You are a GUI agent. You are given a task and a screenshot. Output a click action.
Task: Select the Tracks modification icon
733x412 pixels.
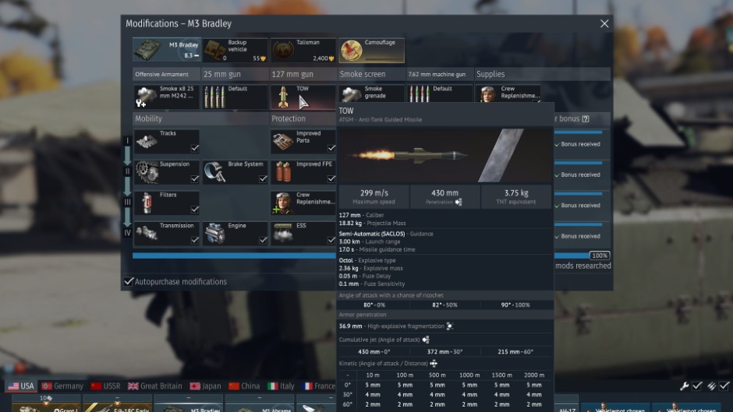(x=146, y=142)
